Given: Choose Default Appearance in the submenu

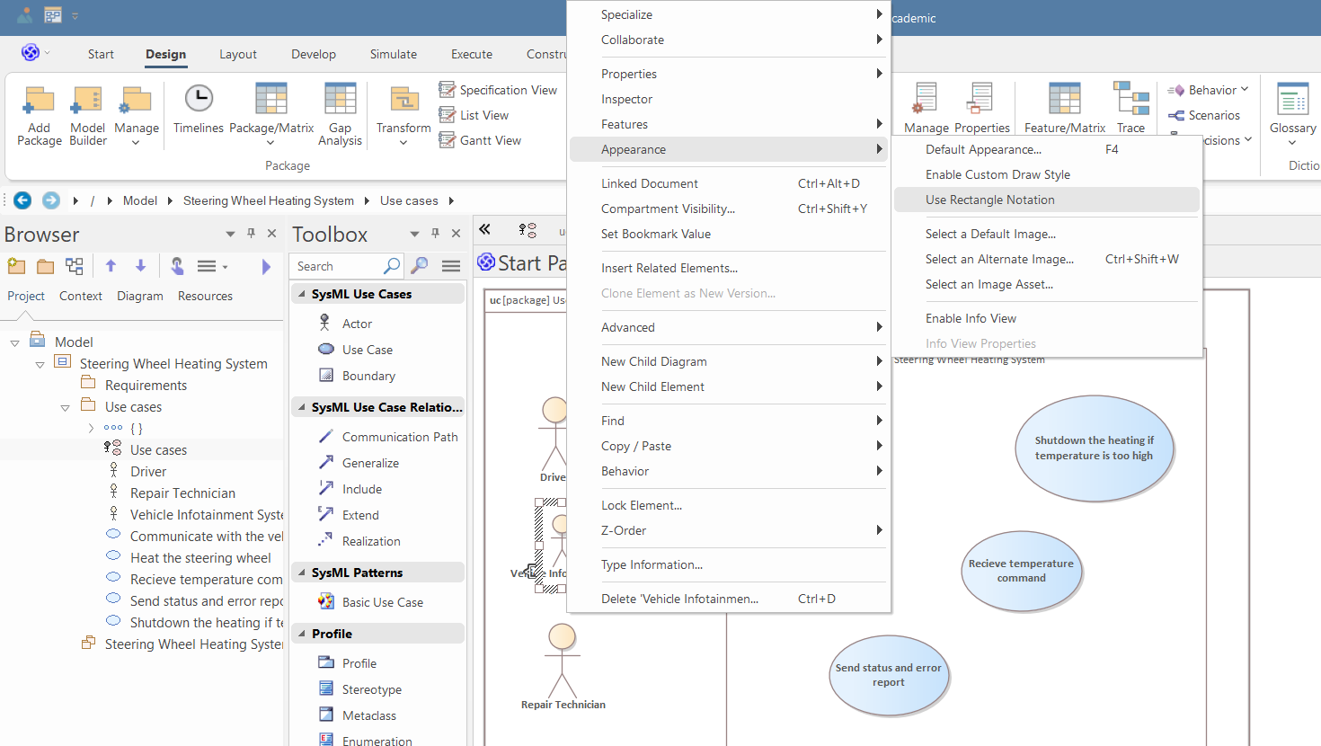Looking at the screenshot, I should click(x=1047, y=149).
